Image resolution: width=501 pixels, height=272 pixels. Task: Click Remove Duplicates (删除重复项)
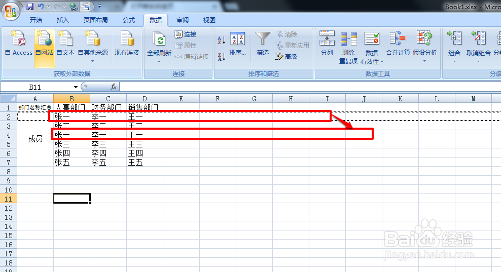click(348, 47)
